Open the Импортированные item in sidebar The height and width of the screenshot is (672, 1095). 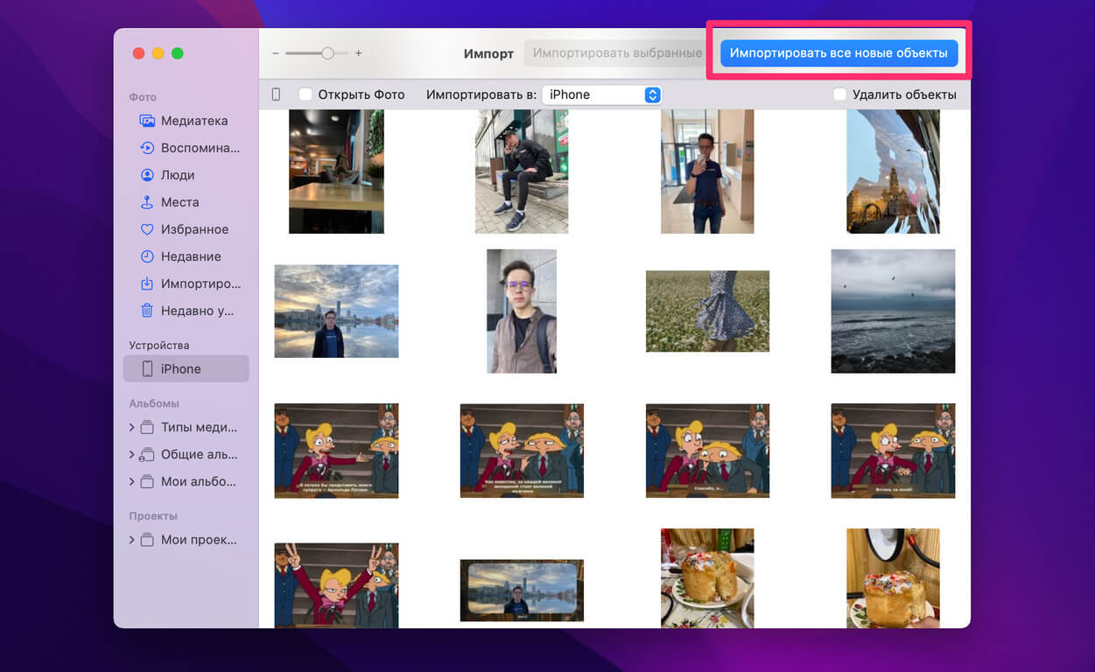(x=200, y=283)
